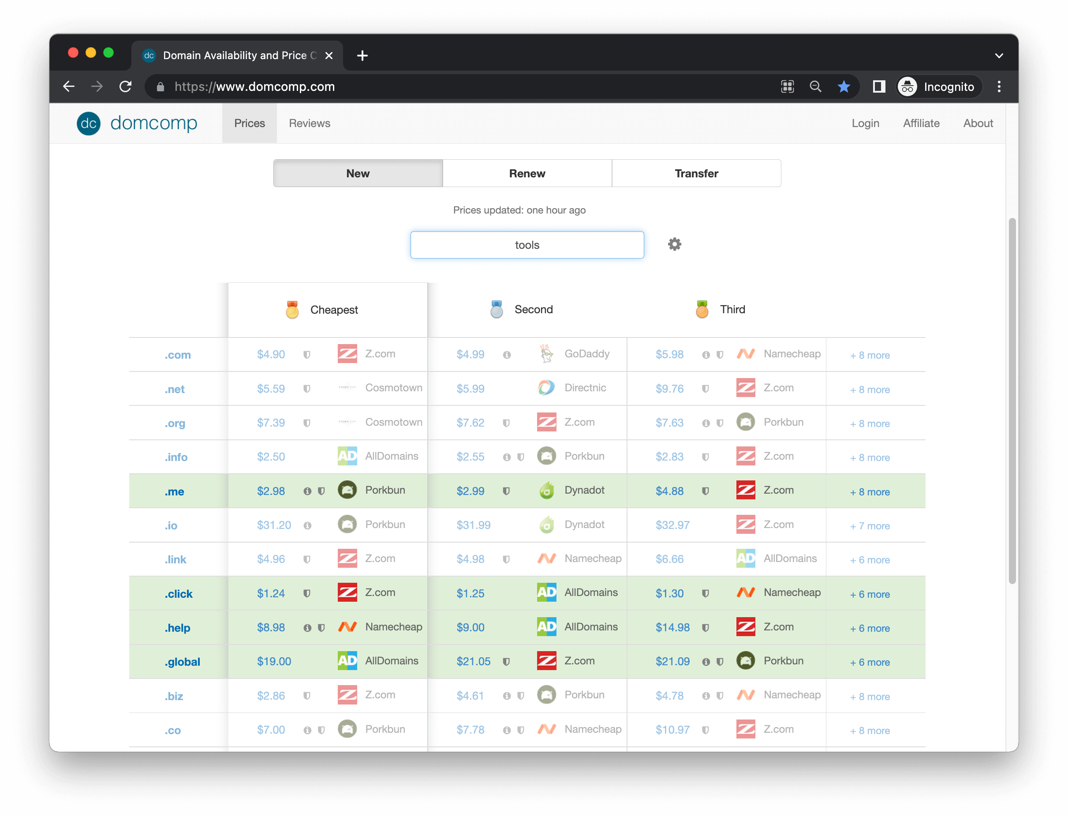Switch to Renew pricing
The height and width of the screenshot is (817, 1068).
pos(527,173)
